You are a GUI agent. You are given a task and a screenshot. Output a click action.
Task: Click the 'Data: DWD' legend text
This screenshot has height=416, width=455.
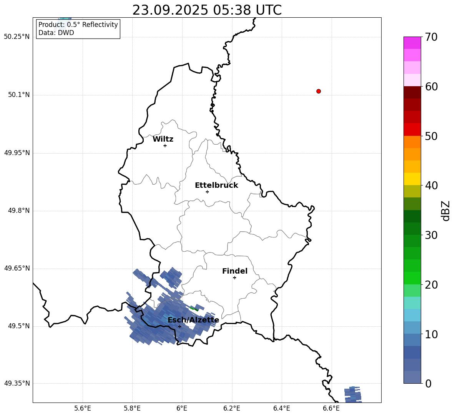tap(56, 33)
